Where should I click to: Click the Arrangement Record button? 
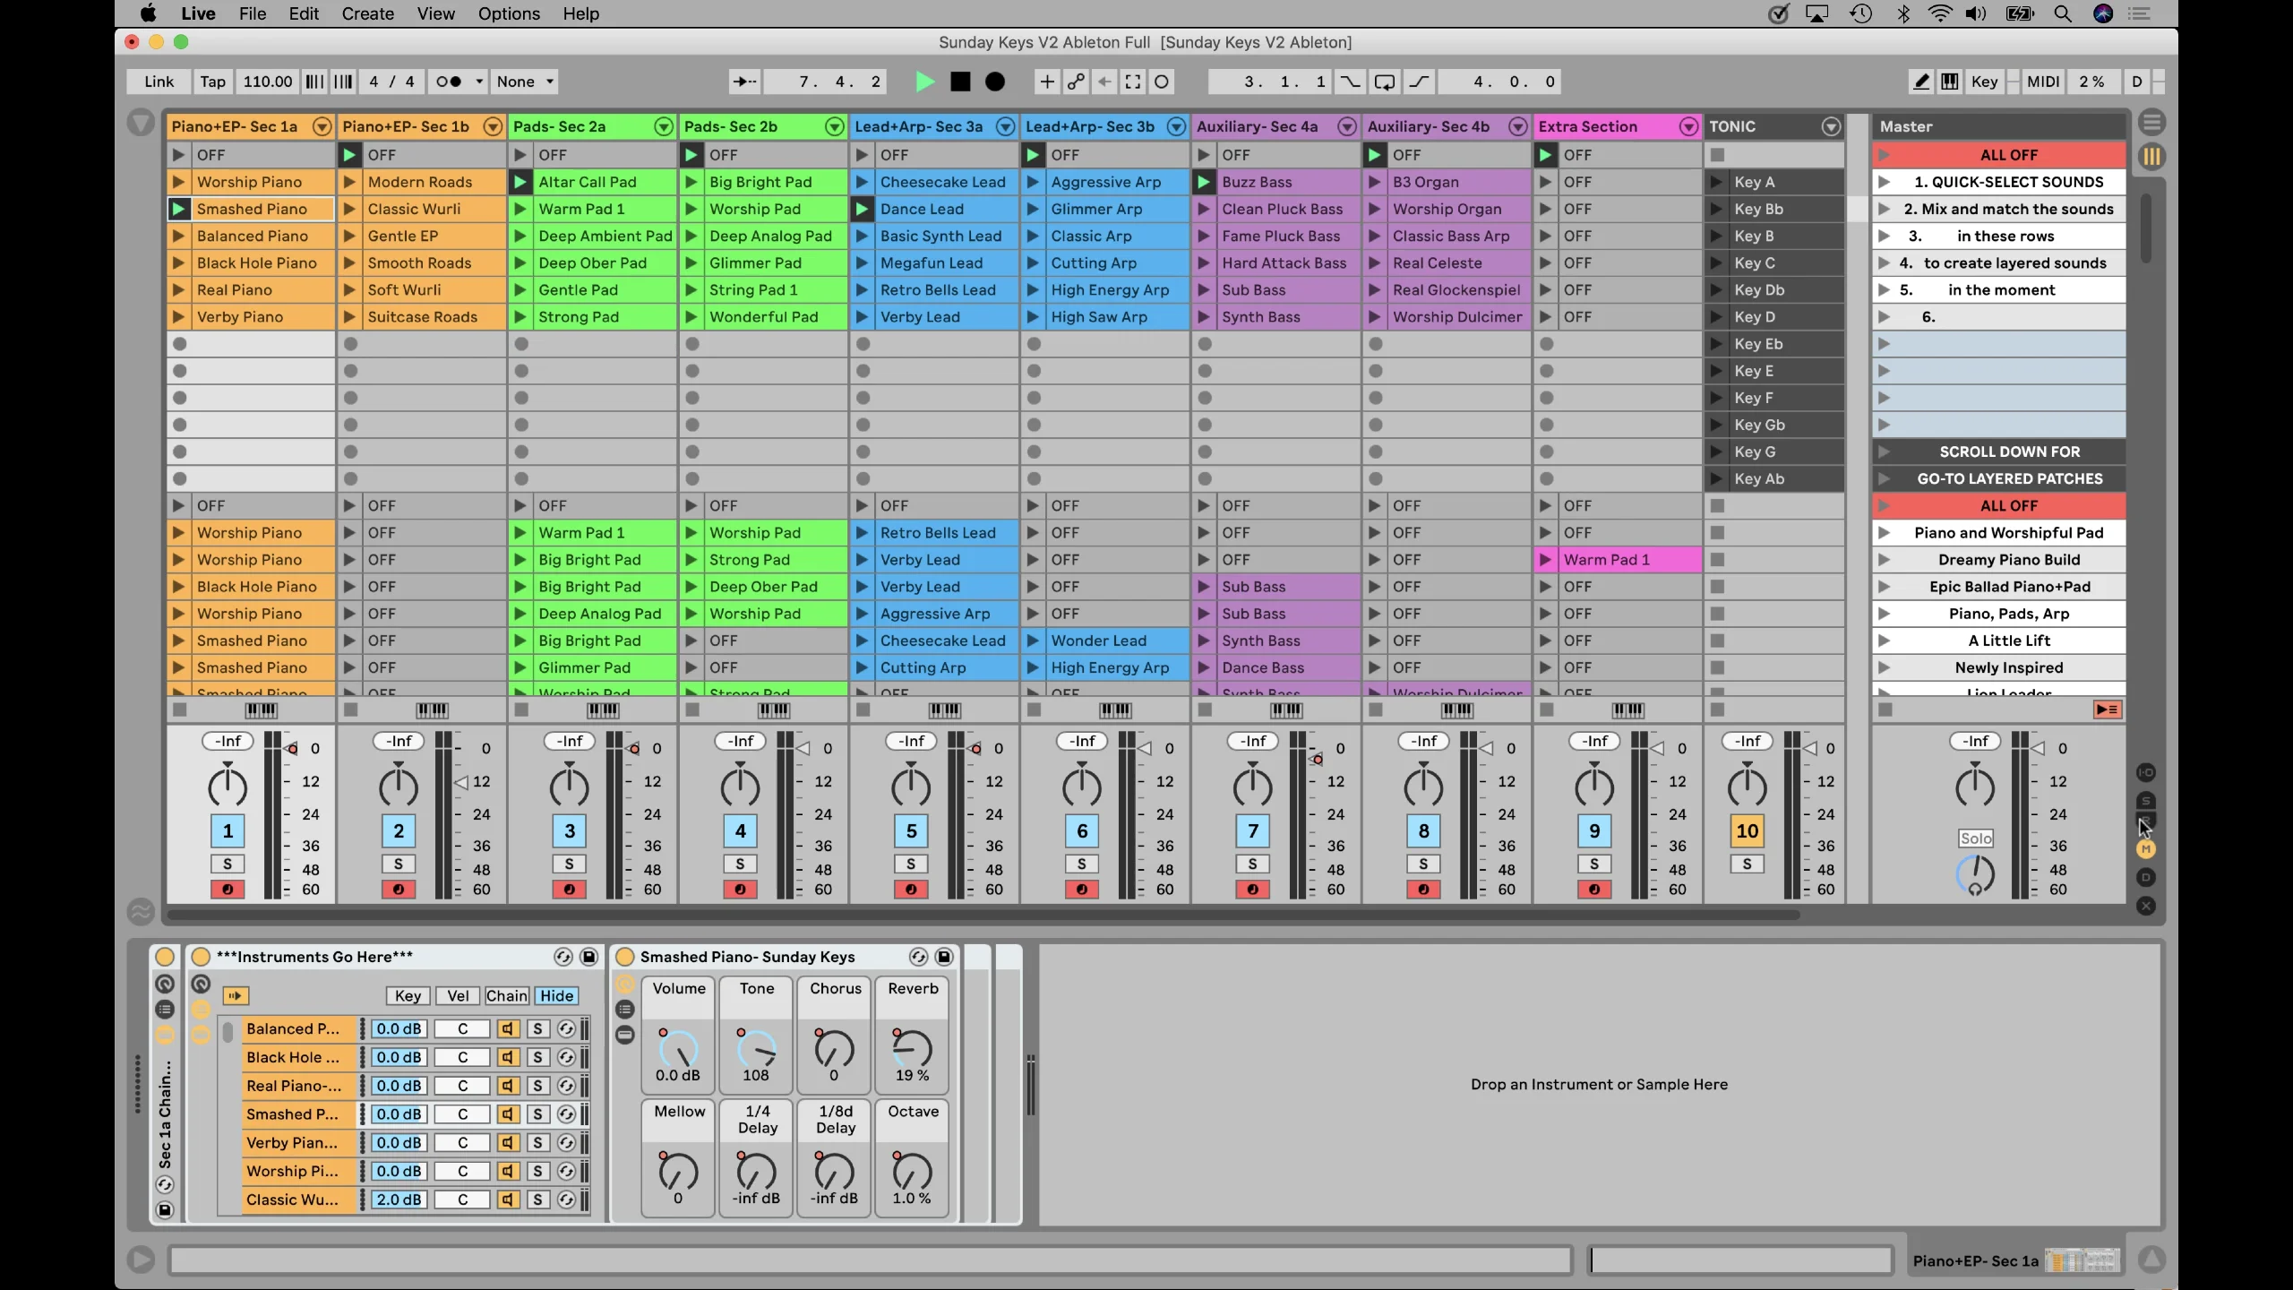point(995,82)
